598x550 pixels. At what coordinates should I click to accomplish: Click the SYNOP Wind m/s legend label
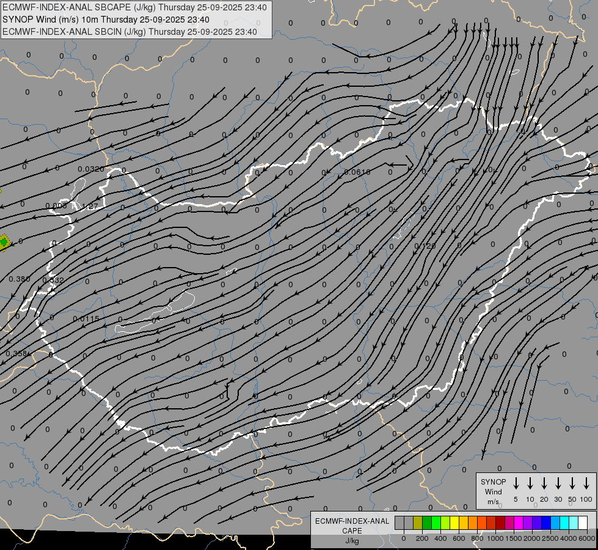pos(494,491)
